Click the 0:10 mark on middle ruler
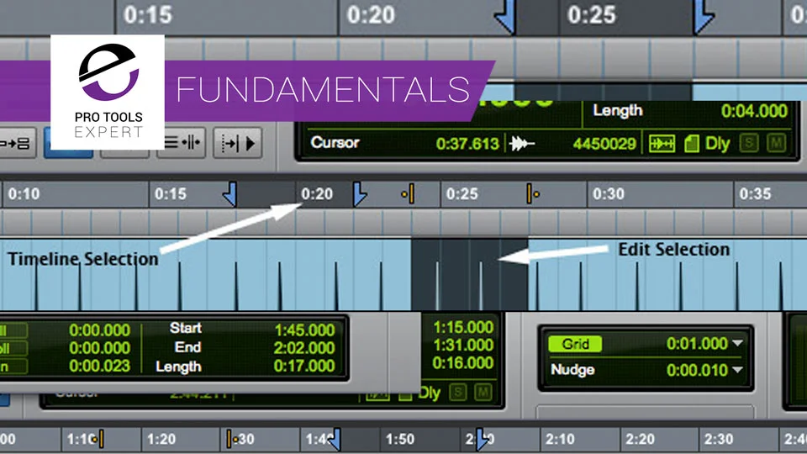The image size is (807, 454). tap(24, 194)
